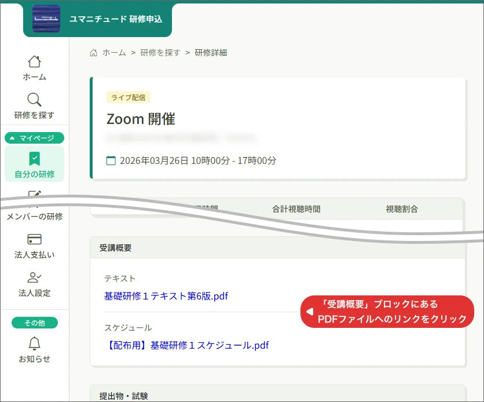
Task: Go to ホーム via breadcrumb link
Action: (114, 53)
